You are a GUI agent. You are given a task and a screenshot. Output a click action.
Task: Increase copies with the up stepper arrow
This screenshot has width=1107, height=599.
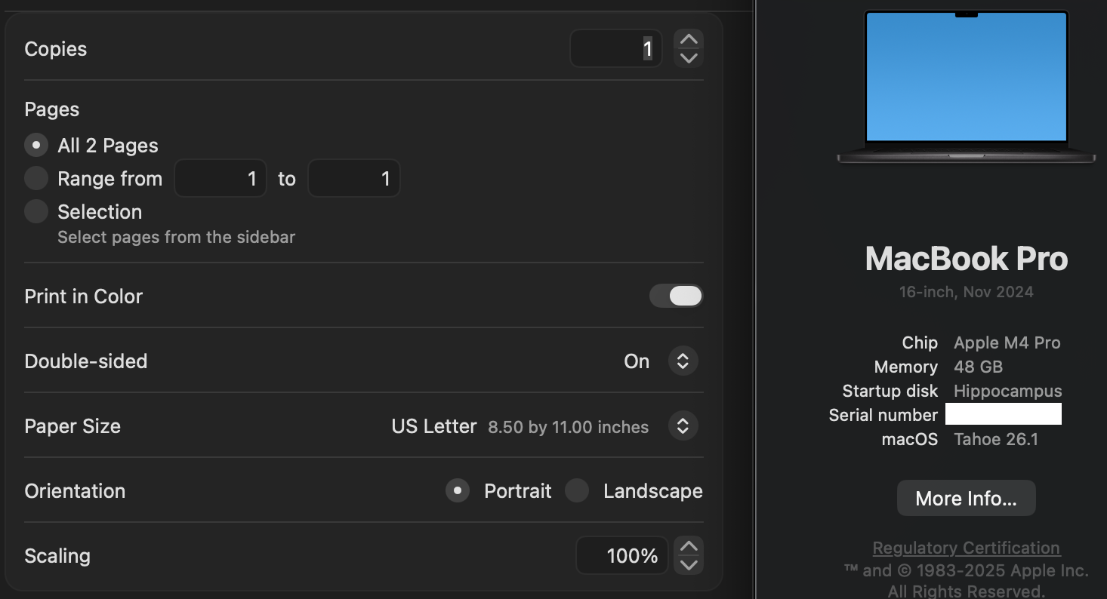[x=689, y=39]
